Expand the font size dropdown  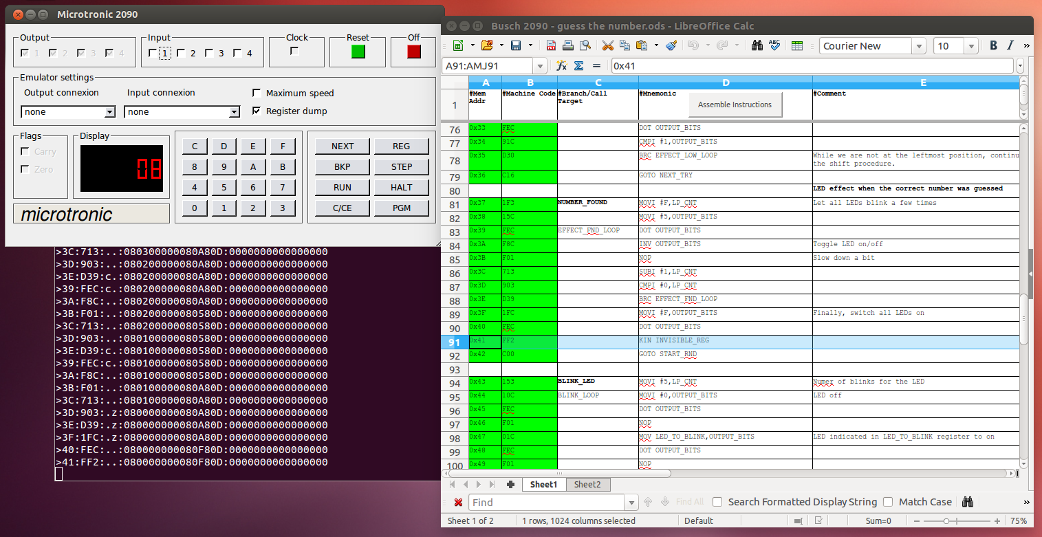pos(971,46)
